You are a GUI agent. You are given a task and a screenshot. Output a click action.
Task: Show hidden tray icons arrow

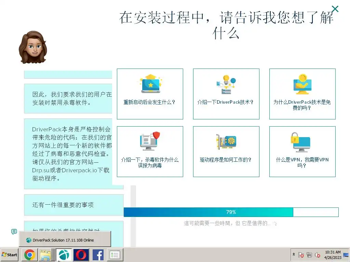pyautogui.click(x=294, y=254)
